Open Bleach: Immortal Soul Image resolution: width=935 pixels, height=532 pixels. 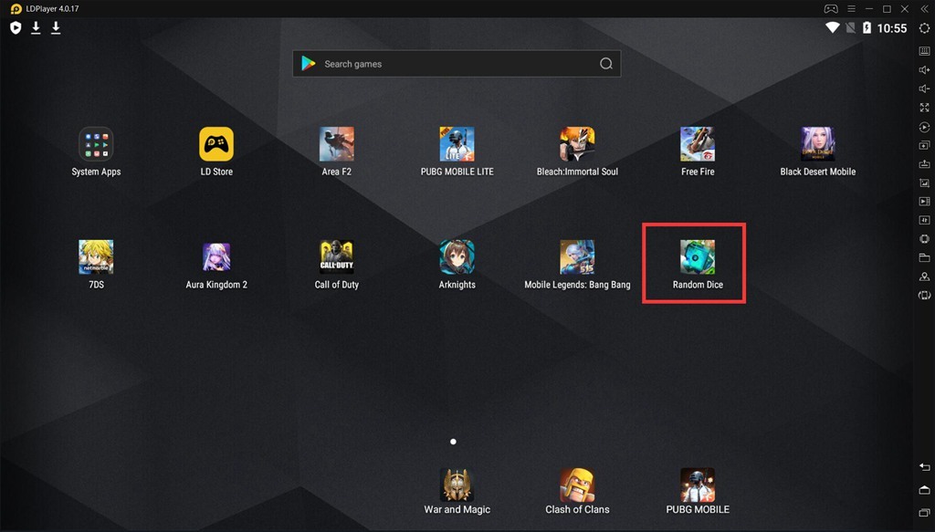577,144
